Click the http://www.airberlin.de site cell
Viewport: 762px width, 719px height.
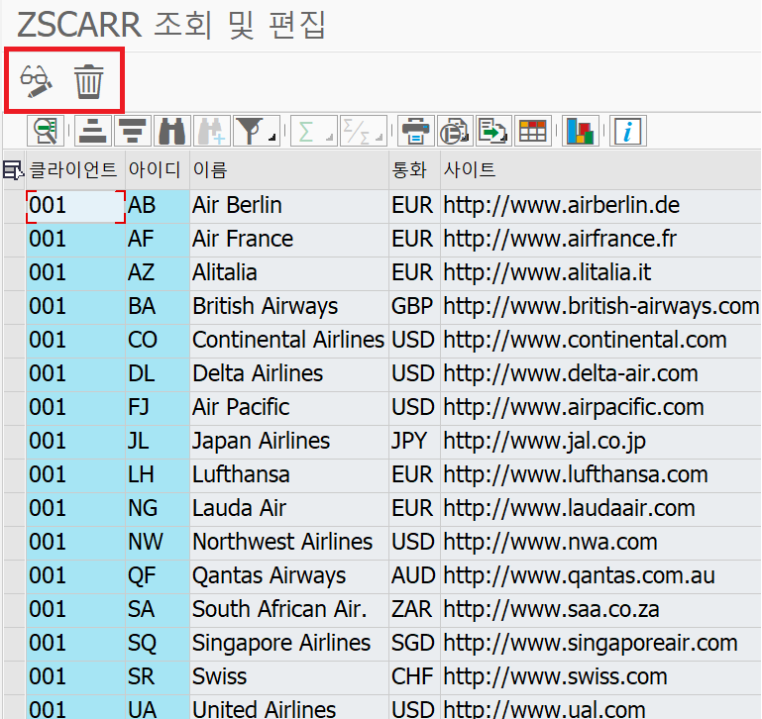click(600, 206)
